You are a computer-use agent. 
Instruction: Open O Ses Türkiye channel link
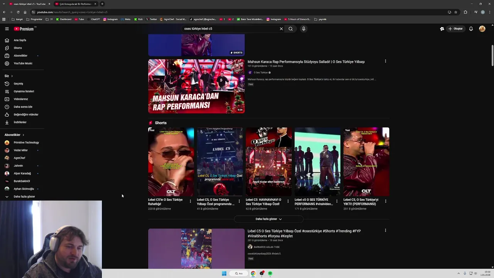[x=261, y=73]
